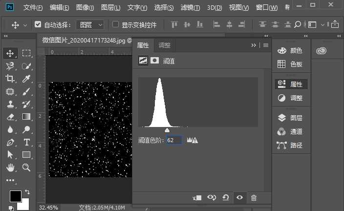Screen dimensions: 344x211
Task: Reset threshold adjustment to defaults
Action: pyautogui.click(x=225, y=197)
